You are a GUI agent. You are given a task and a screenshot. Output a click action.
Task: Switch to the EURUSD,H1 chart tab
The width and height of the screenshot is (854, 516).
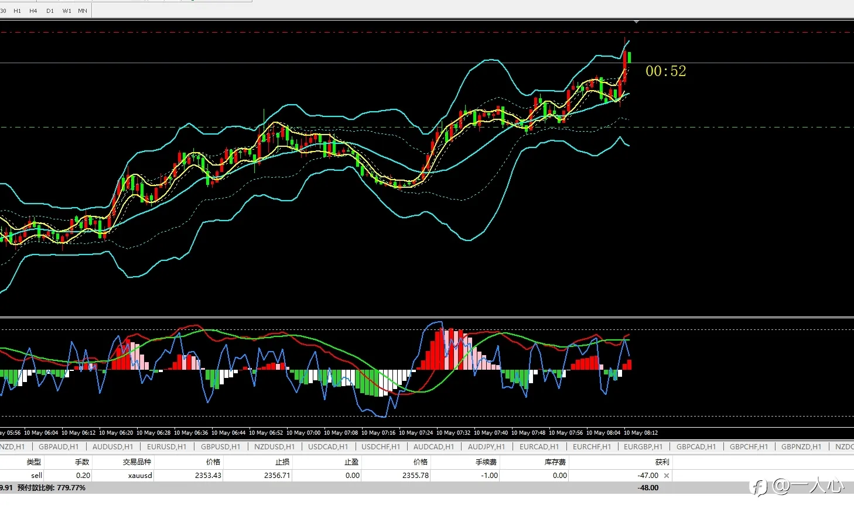(167, 446)
